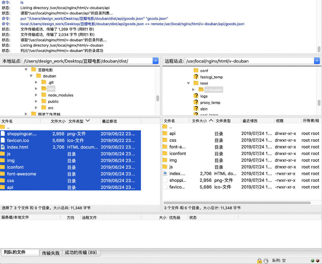Viewport: 322px width, 264px height.
Task: Click local iconfont folder icon
Action: 3,167
